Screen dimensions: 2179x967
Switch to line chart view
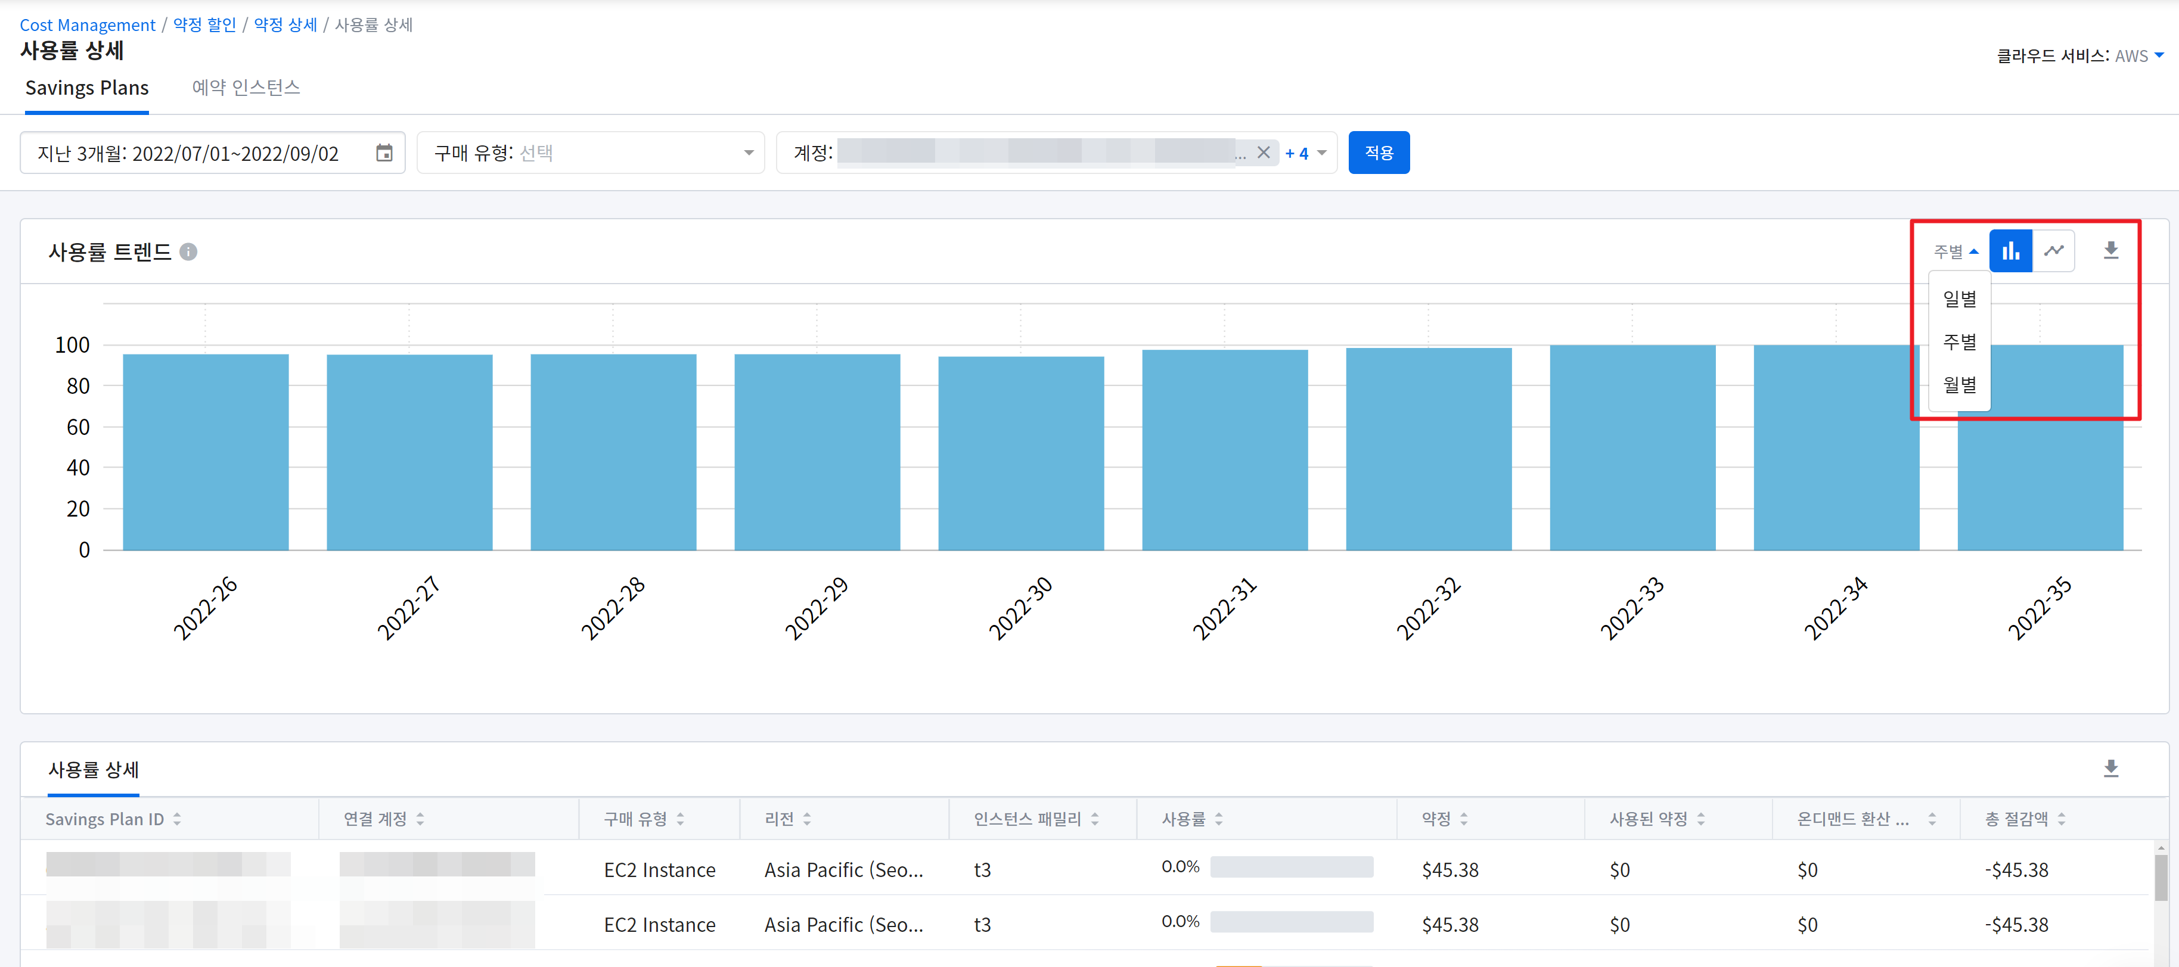pyautogui.click(x=2053, y=251)
